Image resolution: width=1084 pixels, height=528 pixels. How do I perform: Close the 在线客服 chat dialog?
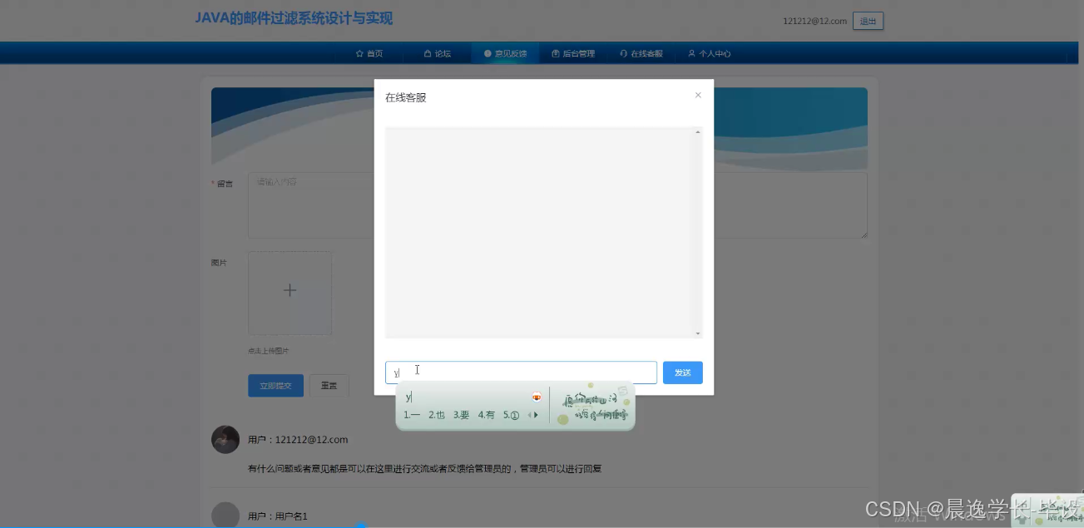698,95
